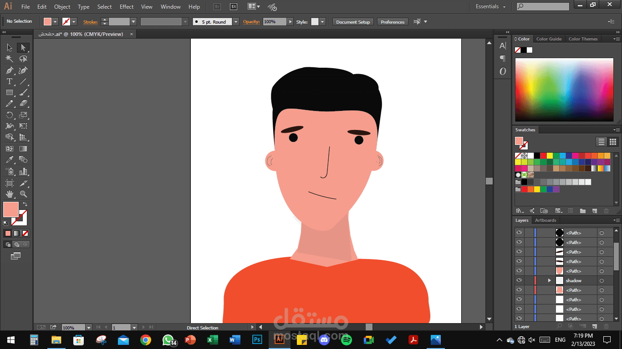Click the Document Setup button
622x349 pixels.
click(x=352, y=21)
